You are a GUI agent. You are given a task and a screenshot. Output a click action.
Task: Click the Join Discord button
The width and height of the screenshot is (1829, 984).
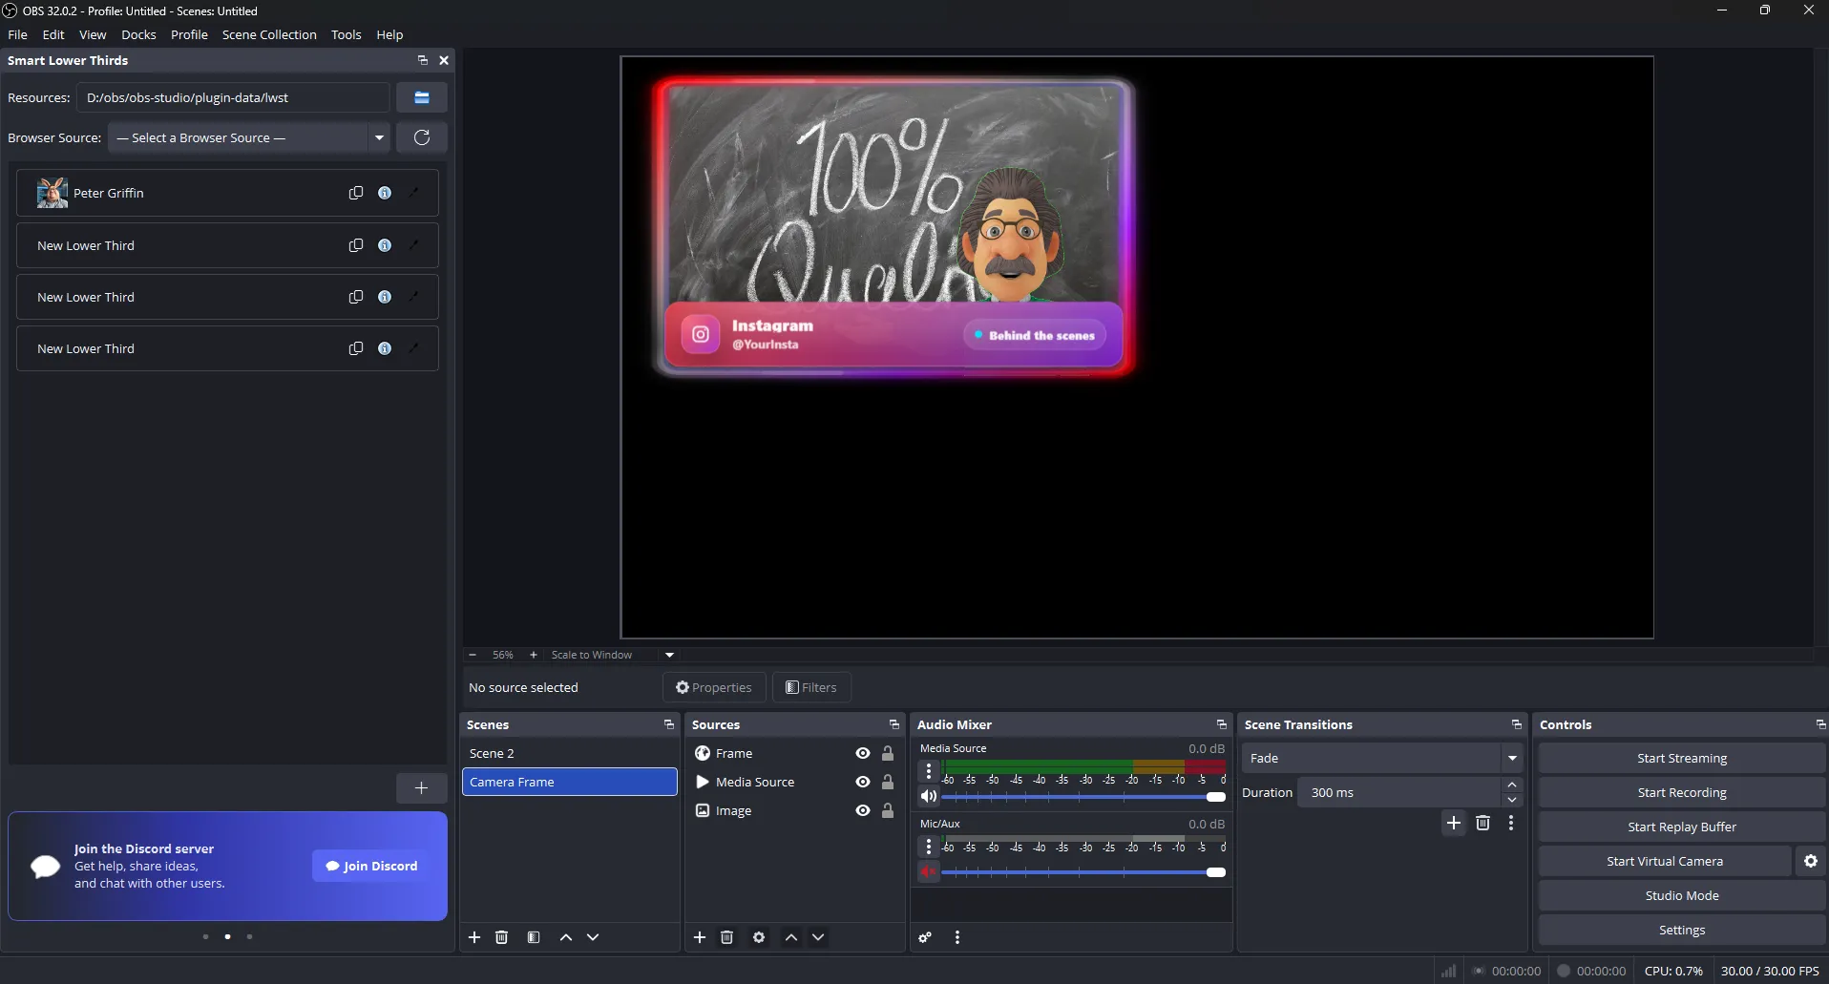pyautogui.click(x=370, y=866)
